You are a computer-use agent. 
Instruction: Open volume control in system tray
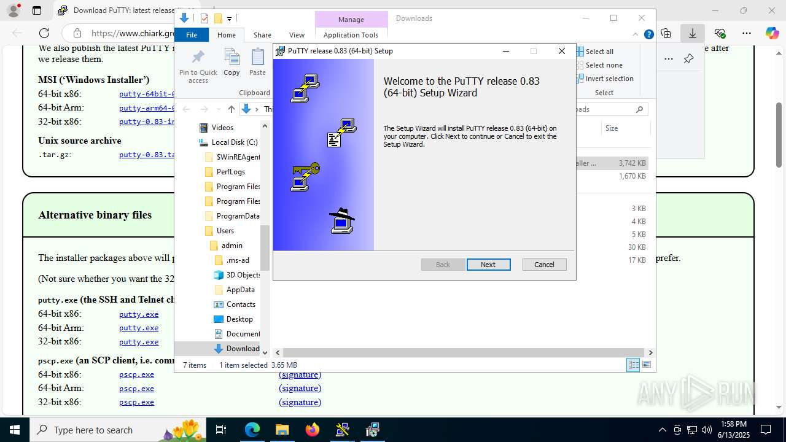click(706, 430)
